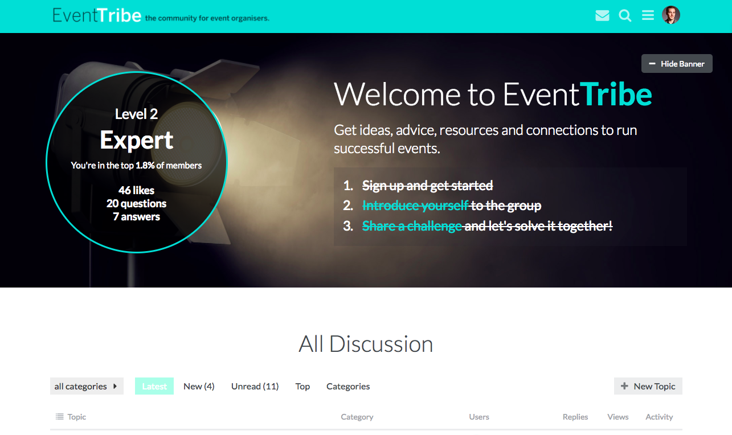Hide the welcome banner

click(x=677, y=64)
